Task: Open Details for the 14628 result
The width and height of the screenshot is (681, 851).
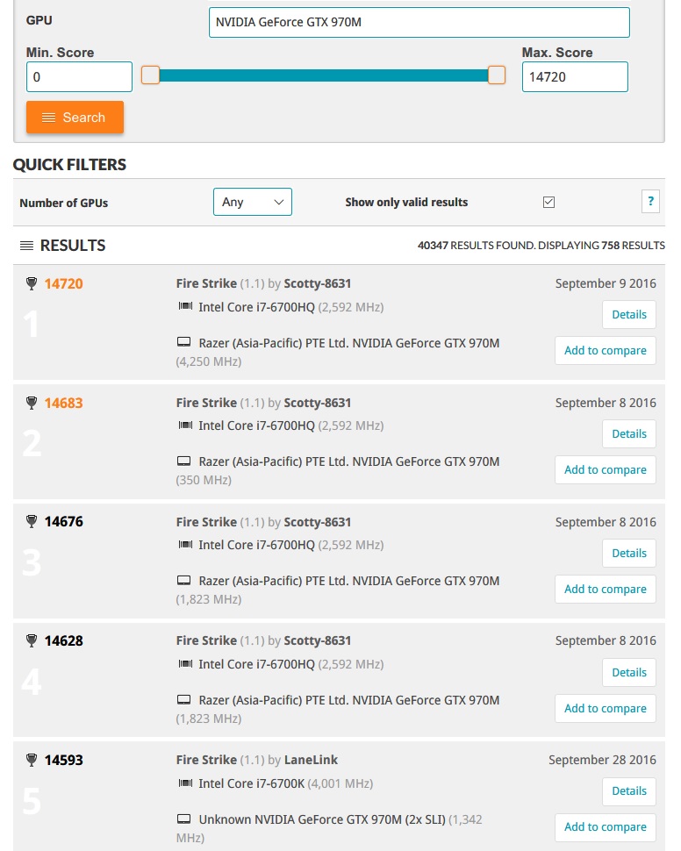Action: point(629,672)
